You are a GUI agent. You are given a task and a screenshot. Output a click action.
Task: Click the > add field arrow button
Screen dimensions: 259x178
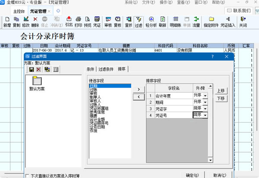138,89
